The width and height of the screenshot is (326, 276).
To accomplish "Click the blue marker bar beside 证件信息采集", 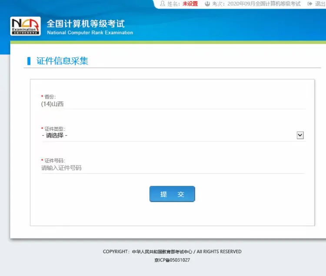I will [29, 61].
